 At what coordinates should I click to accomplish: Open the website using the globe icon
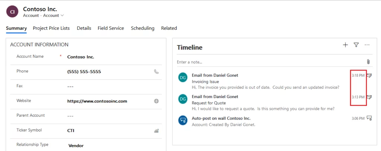tap(157, 101)
